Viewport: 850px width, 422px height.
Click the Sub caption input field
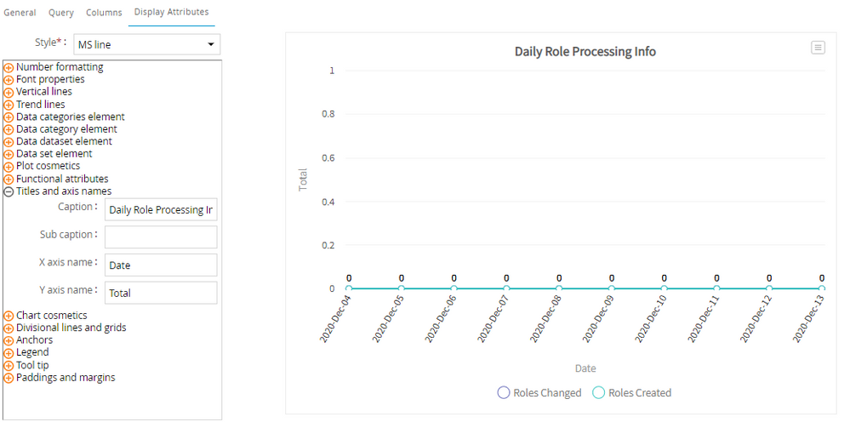pos(161,237)
